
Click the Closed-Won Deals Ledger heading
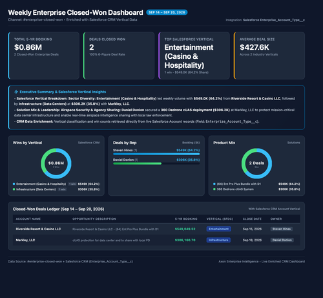pyautogui.click(x=58, y=209)
